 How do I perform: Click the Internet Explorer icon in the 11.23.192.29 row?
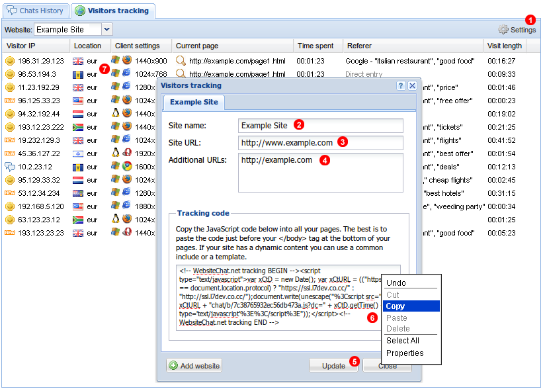pos(127,86)
